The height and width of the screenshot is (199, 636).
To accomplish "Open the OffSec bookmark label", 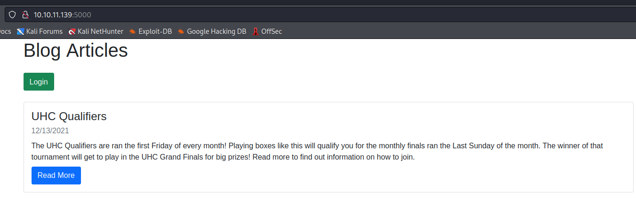I will [x=271, y=31].
